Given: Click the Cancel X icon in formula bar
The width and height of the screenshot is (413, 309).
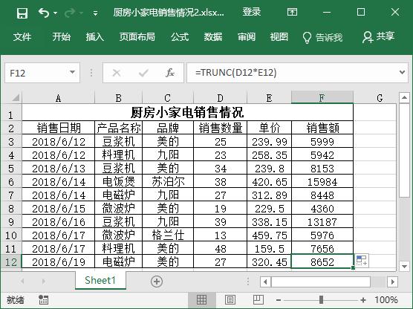Looking at the screenshot, I should click(x=117, y=73).
